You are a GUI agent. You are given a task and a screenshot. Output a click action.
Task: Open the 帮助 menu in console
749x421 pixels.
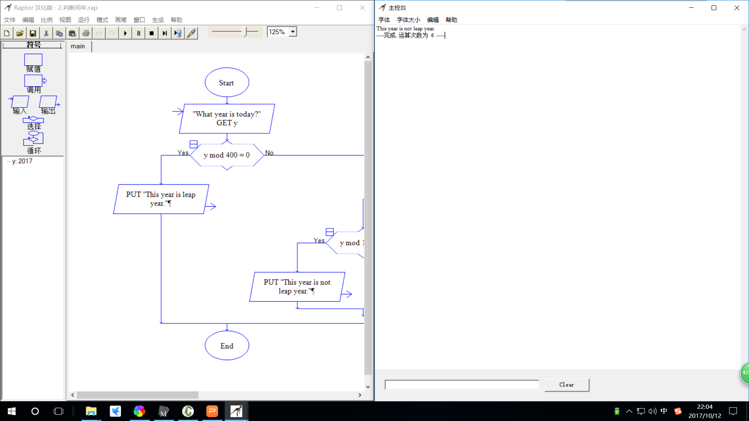(451, 20)
